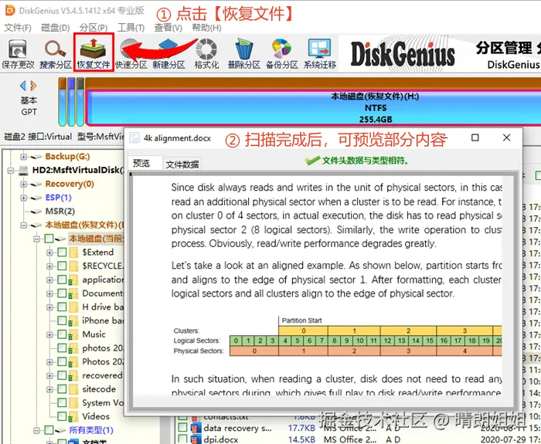Check the $RECYCLE folder checkbox
This screenshot has width=541, height=444.
pos(62,266)
